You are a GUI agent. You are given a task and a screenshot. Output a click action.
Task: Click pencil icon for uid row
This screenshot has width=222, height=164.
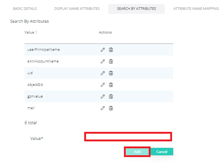(103, 73)
